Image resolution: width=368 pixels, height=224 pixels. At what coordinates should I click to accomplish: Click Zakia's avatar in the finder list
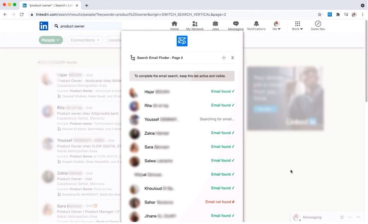(x=134, y=133)
